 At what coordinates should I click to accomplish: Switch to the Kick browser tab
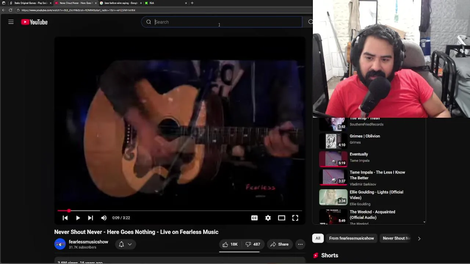(165, 3)
